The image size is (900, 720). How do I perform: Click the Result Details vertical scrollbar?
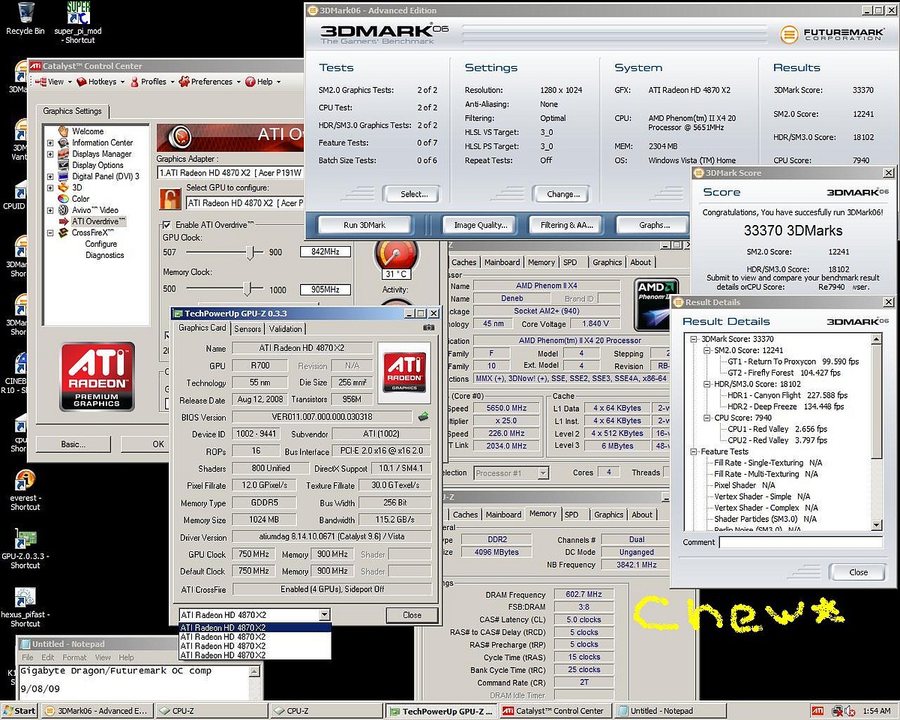(877, 433)
